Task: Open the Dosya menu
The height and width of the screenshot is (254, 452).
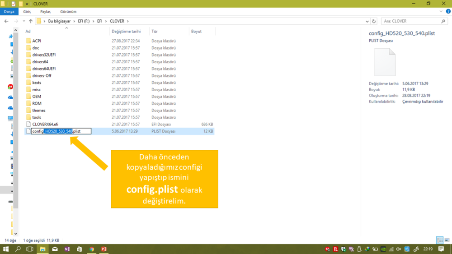Action: pyautogui.click(x=9, y=11)
